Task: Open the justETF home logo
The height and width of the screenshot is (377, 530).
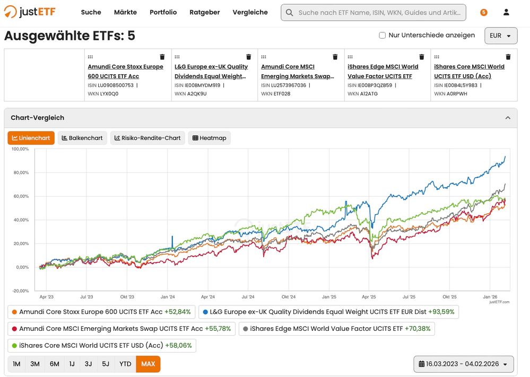Action: (x=30, y=12)
